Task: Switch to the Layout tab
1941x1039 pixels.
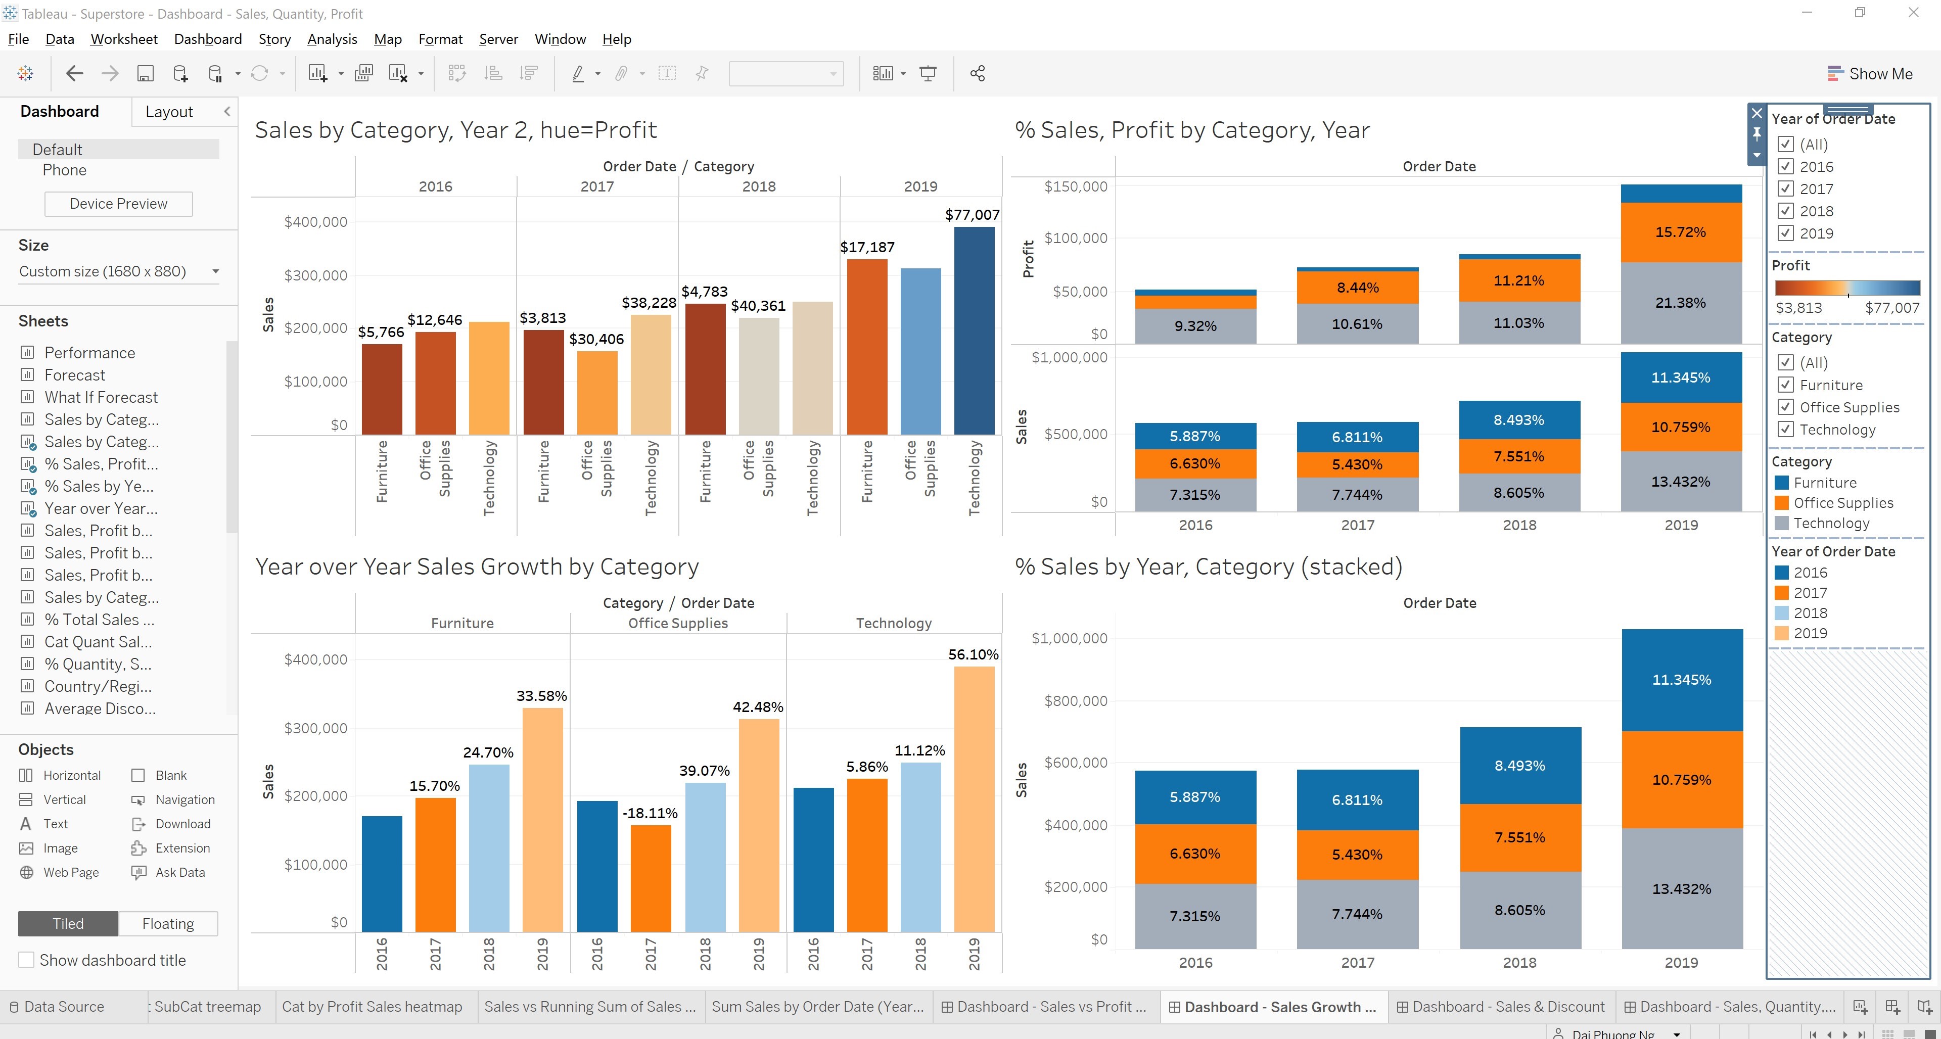Action: tap(169, 111)
